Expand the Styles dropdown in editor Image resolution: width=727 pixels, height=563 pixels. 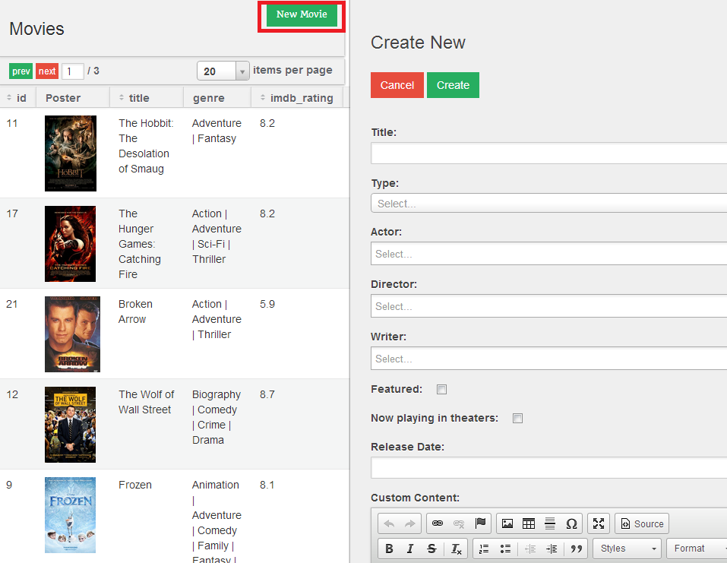(628, 549)
